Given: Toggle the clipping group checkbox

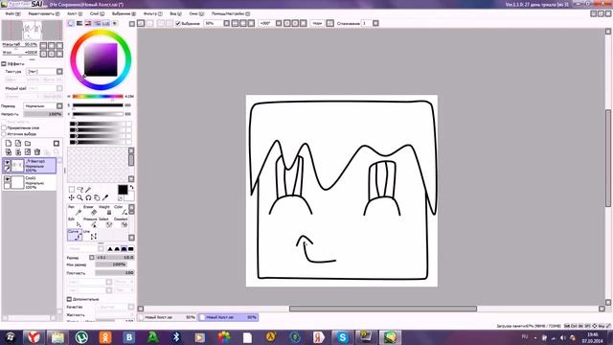Looking at the screenshot, I should [x=4, y=127].
